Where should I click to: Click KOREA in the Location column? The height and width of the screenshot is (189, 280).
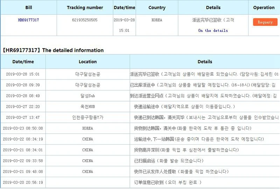tap(88, 128)
